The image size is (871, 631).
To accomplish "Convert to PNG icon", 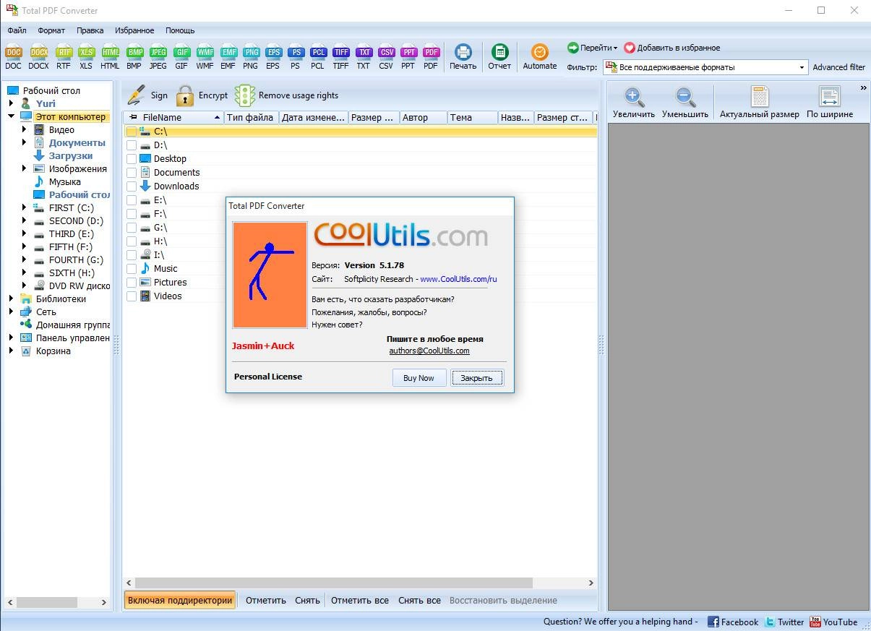I will (x=250, y=57).
